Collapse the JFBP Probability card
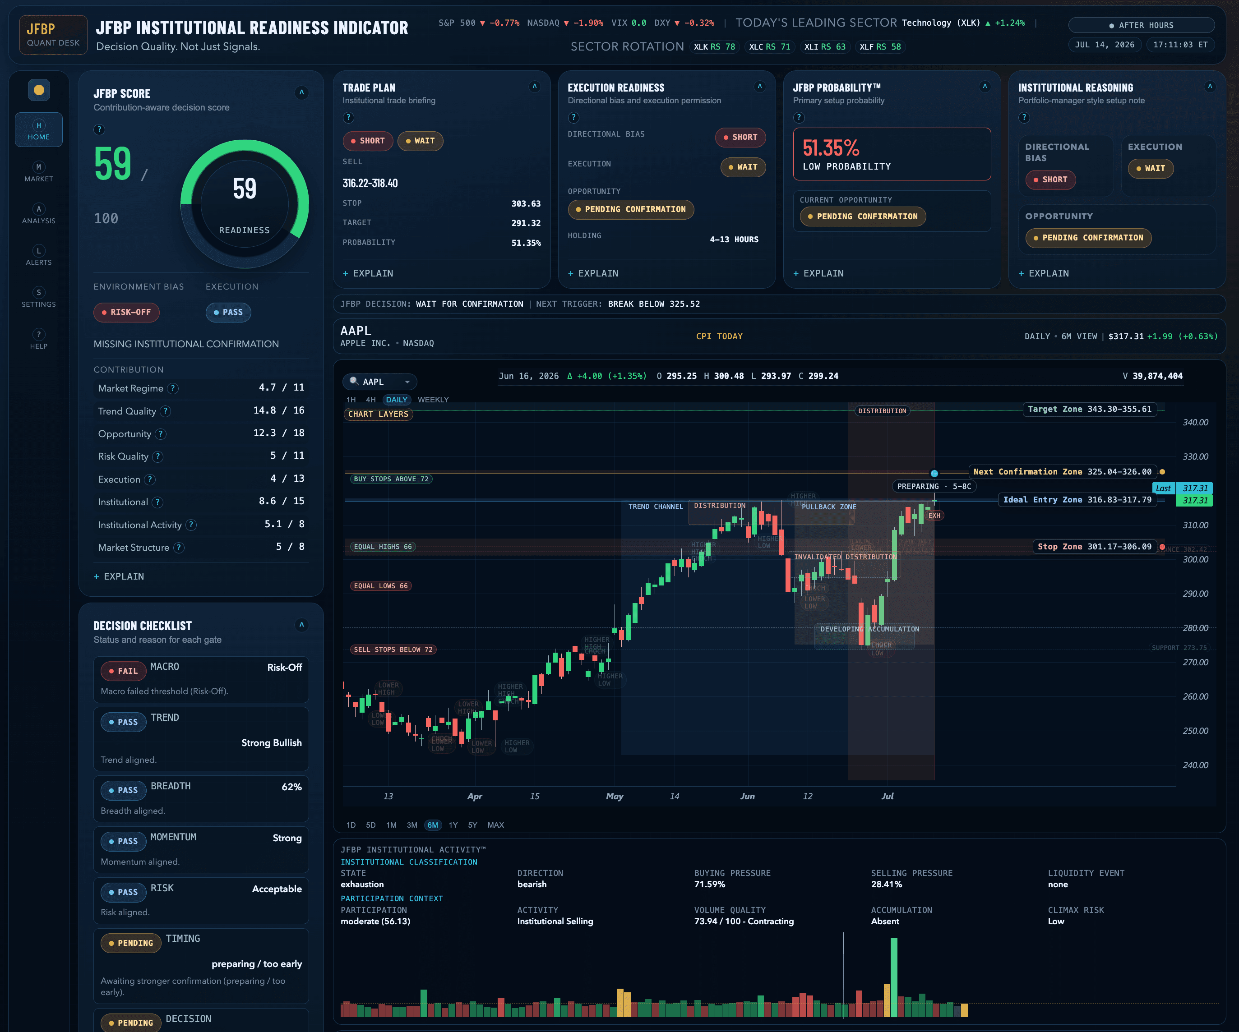 985,87
